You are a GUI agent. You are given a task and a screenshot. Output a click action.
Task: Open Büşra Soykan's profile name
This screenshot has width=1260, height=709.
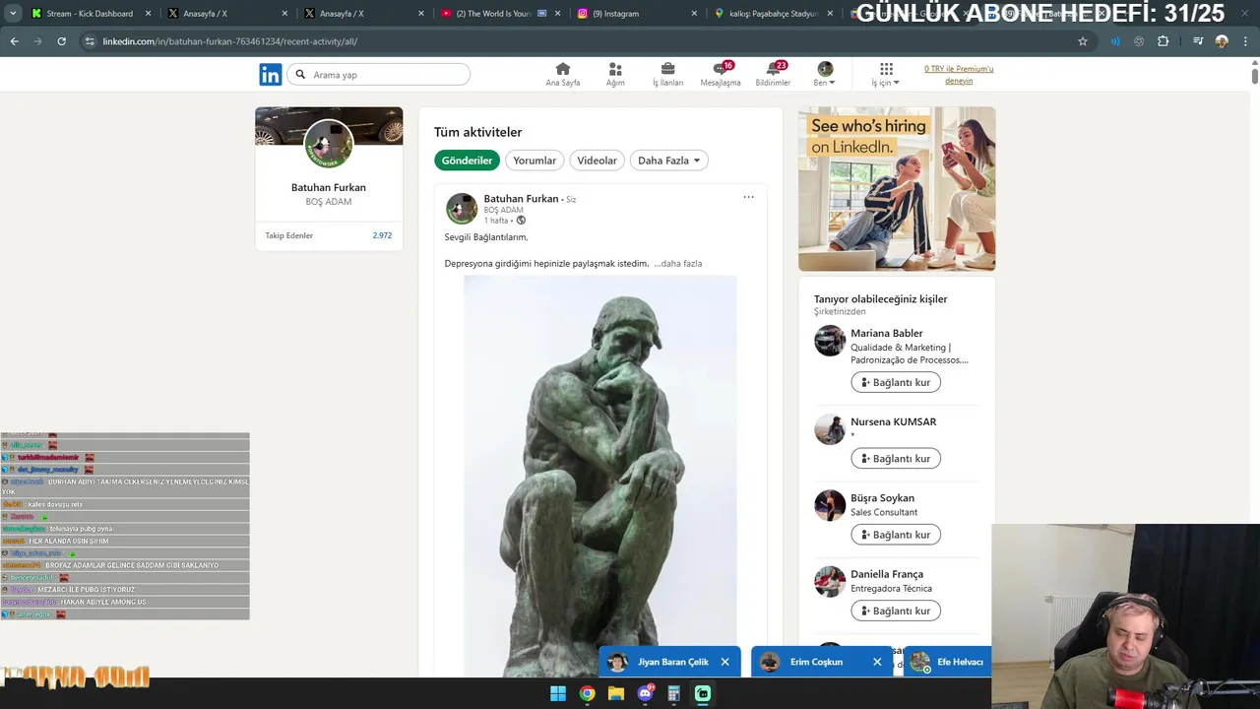click(x=882, y=498)
